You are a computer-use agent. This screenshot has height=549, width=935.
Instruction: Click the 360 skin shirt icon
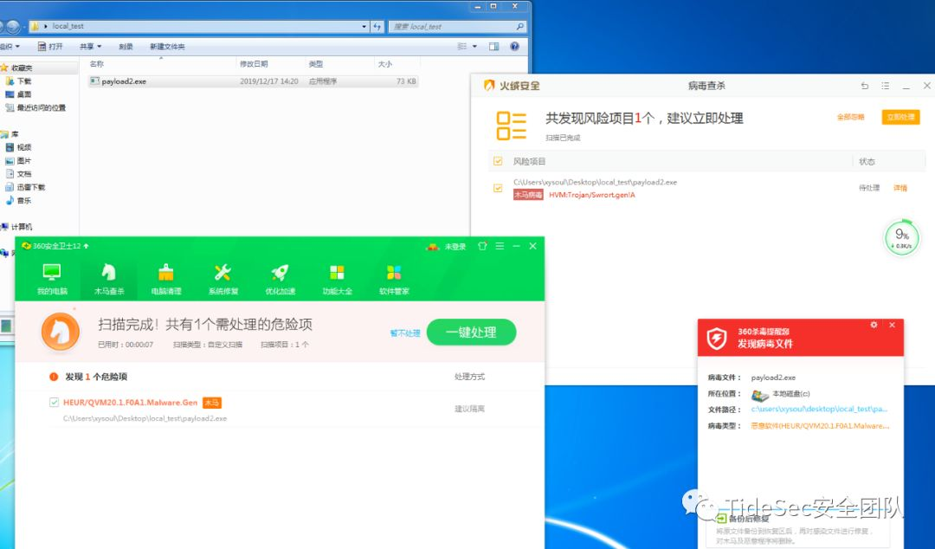pos(482,246)
